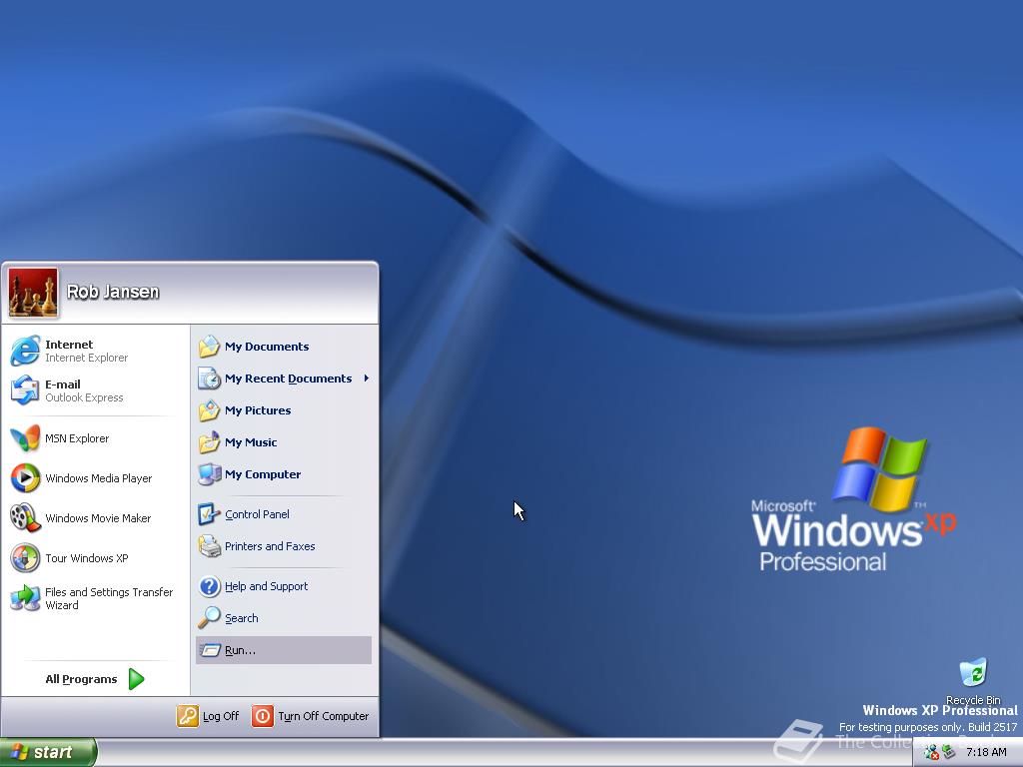
Task: Click the Log Off key icon
Action: pyautogui.click(x=187, y=716)
